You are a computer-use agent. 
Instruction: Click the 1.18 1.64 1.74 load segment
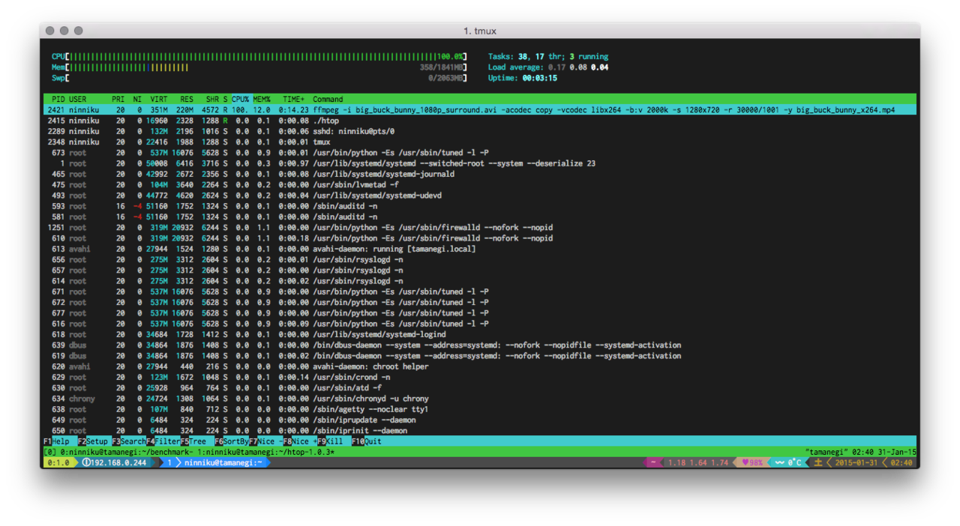[x=697, y=463]
